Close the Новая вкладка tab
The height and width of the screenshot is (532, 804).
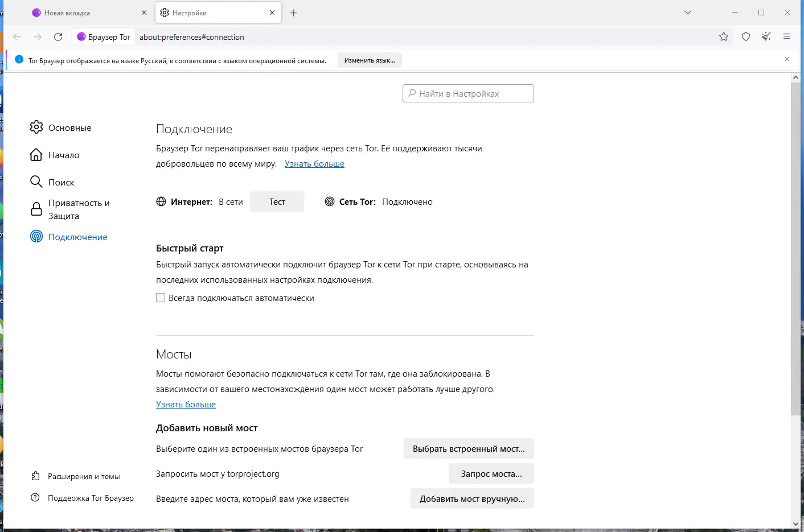tap(143, 13)
